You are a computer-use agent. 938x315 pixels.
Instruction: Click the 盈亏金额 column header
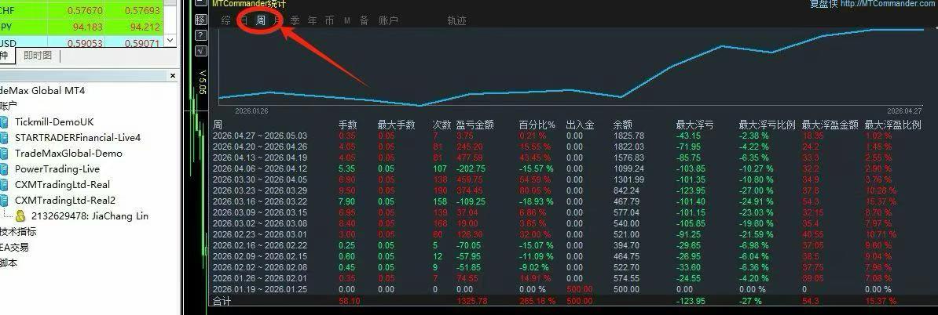tap(475, 125)
